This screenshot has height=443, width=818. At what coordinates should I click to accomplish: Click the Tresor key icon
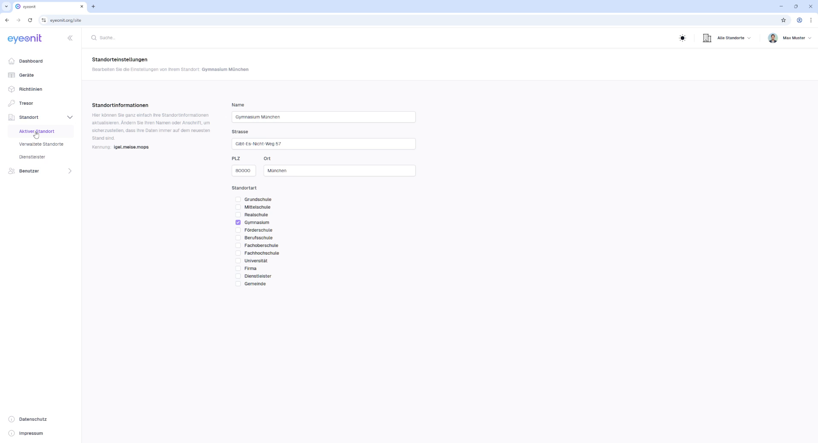click(x=12, y=104)
